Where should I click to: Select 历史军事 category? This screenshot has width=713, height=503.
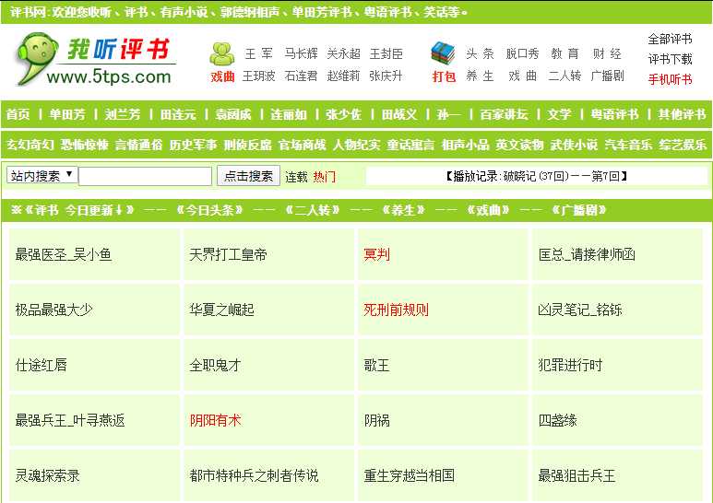point(194,145)
